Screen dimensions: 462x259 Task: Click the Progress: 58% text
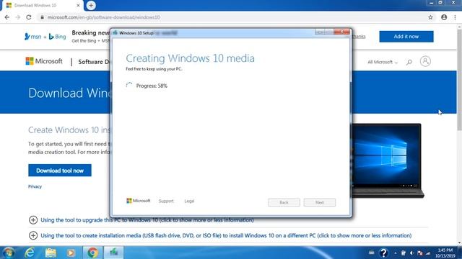coord(152,86)
